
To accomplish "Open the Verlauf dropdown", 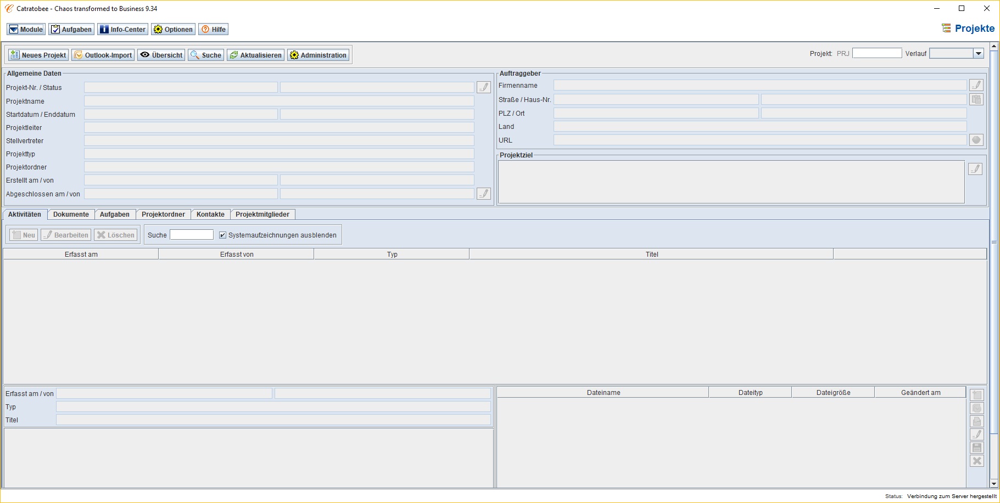I will tap(978, 53).
